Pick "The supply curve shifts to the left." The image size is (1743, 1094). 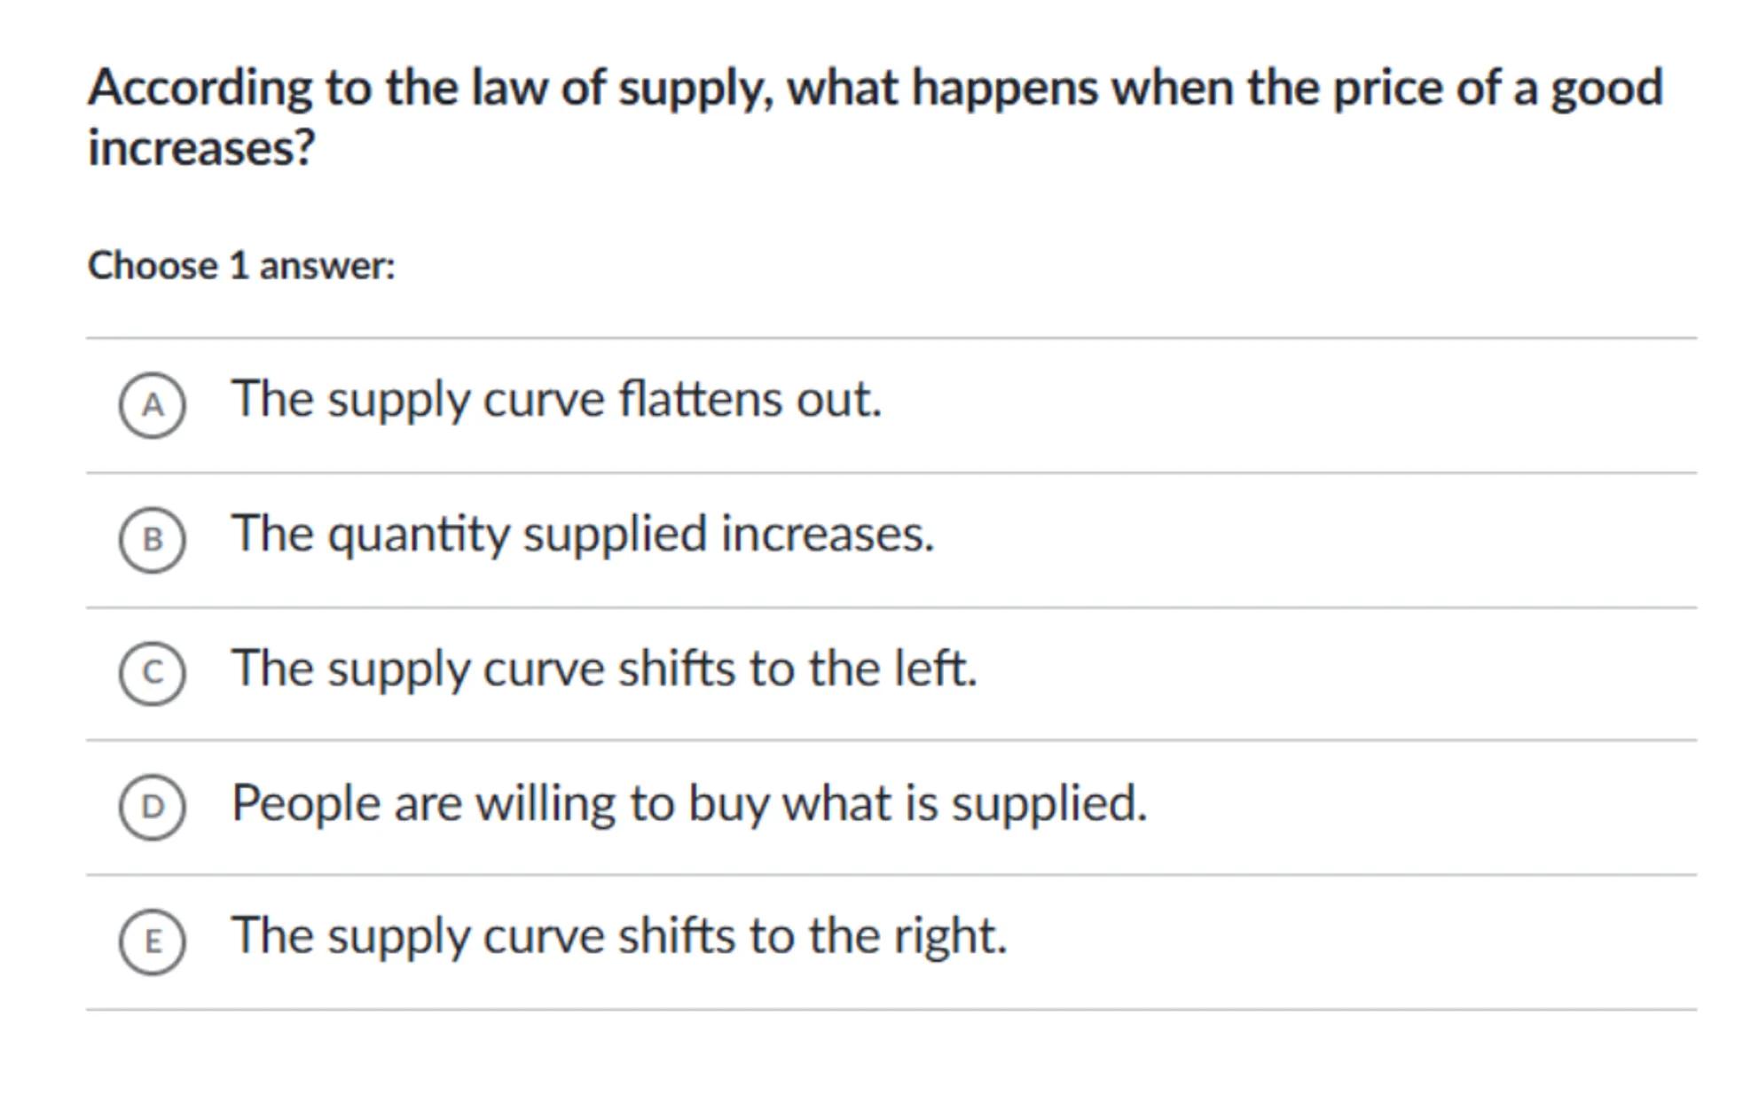pos(603,668)
